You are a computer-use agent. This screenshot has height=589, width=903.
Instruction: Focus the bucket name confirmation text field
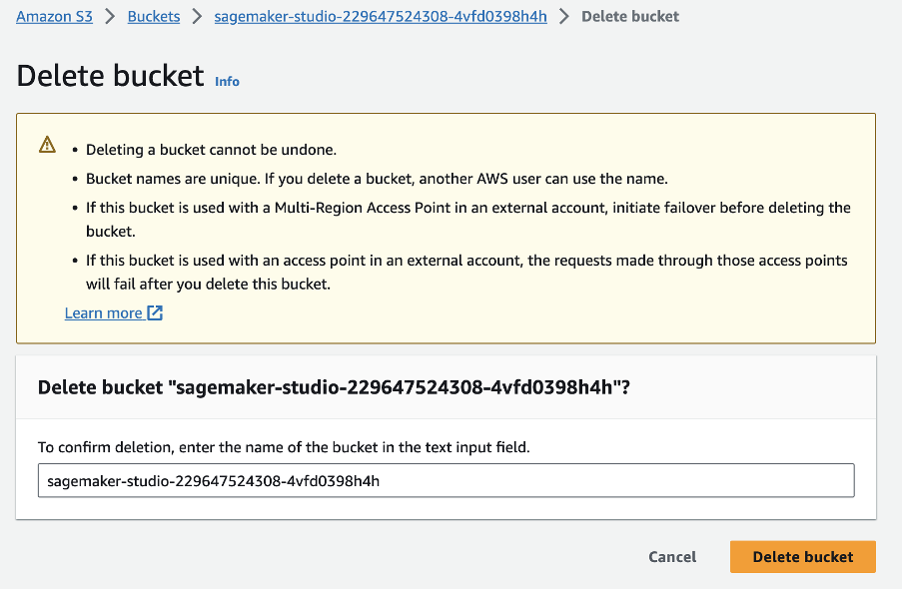(x=447, y=480)
